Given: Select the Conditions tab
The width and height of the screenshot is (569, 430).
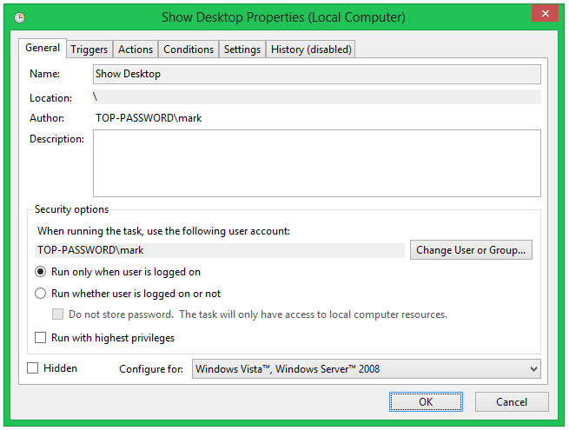Looking at the screenshot, I should click(x=189, y=50).
